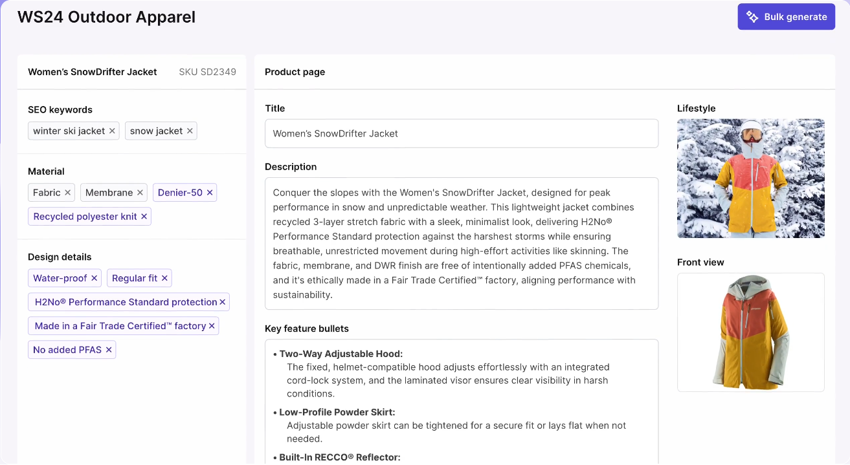The image size is (850, 465).
Task: Remove the "H2No® Performance Standard protection" tag
Action: 224,301
